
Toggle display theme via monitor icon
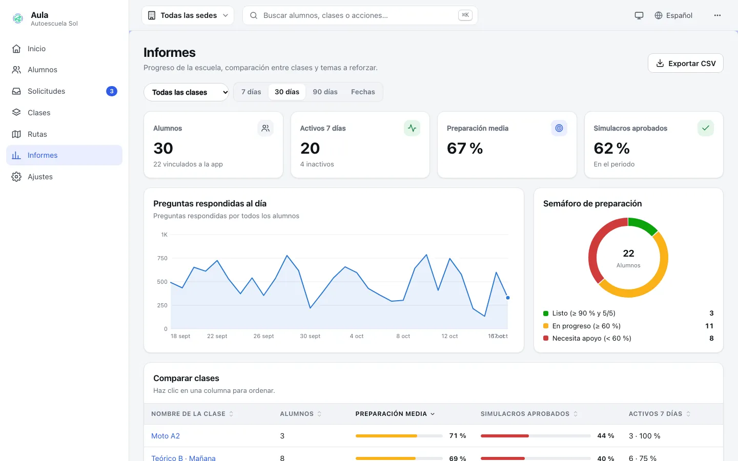pyautogui.click(x=639, y=15)
